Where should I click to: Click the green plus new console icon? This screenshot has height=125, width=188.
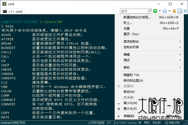click(155, 11)
